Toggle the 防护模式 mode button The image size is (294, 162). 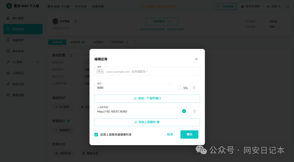[x=162, y=21]
